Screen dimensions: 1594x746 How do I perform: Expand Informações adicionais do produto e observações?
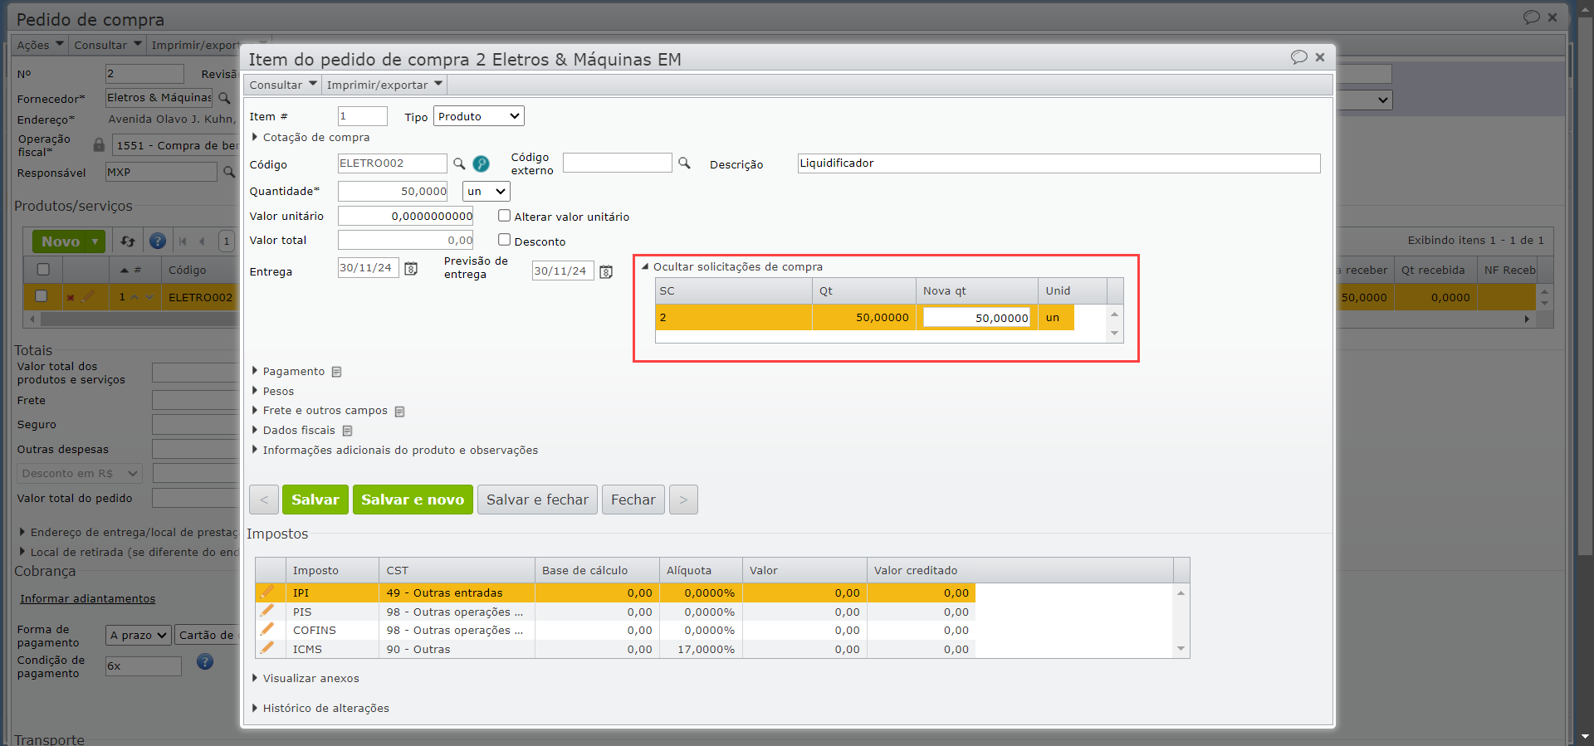pos(400,451)
